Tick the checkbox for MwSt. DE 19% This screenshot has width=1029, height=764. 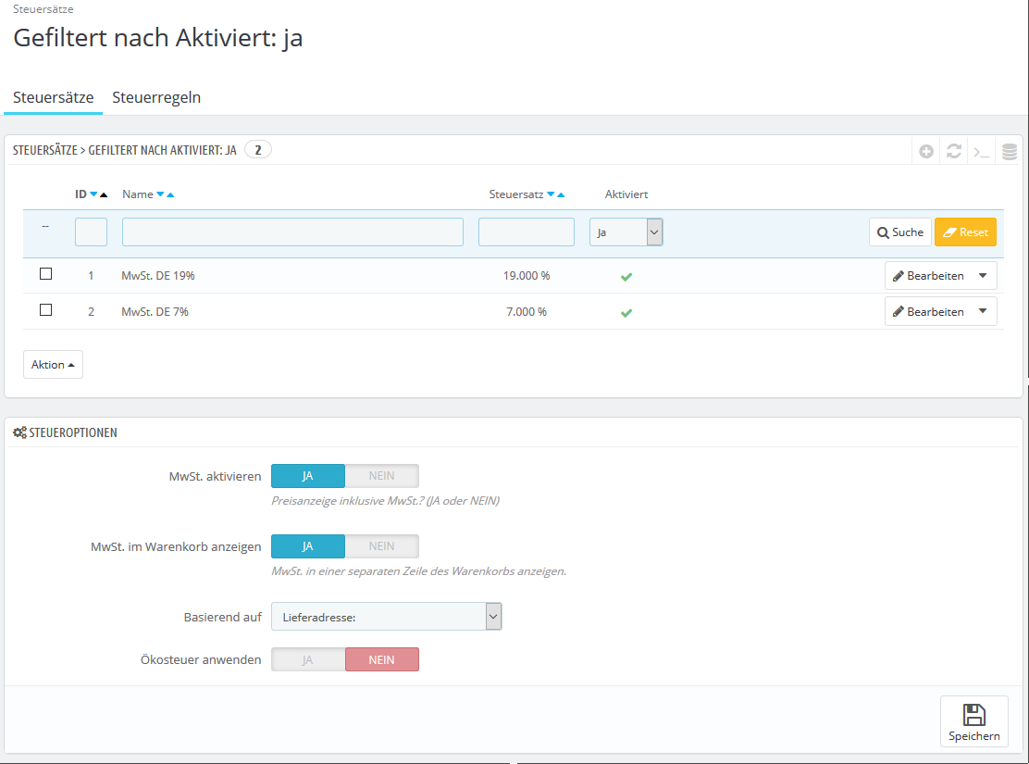(46, 274)
